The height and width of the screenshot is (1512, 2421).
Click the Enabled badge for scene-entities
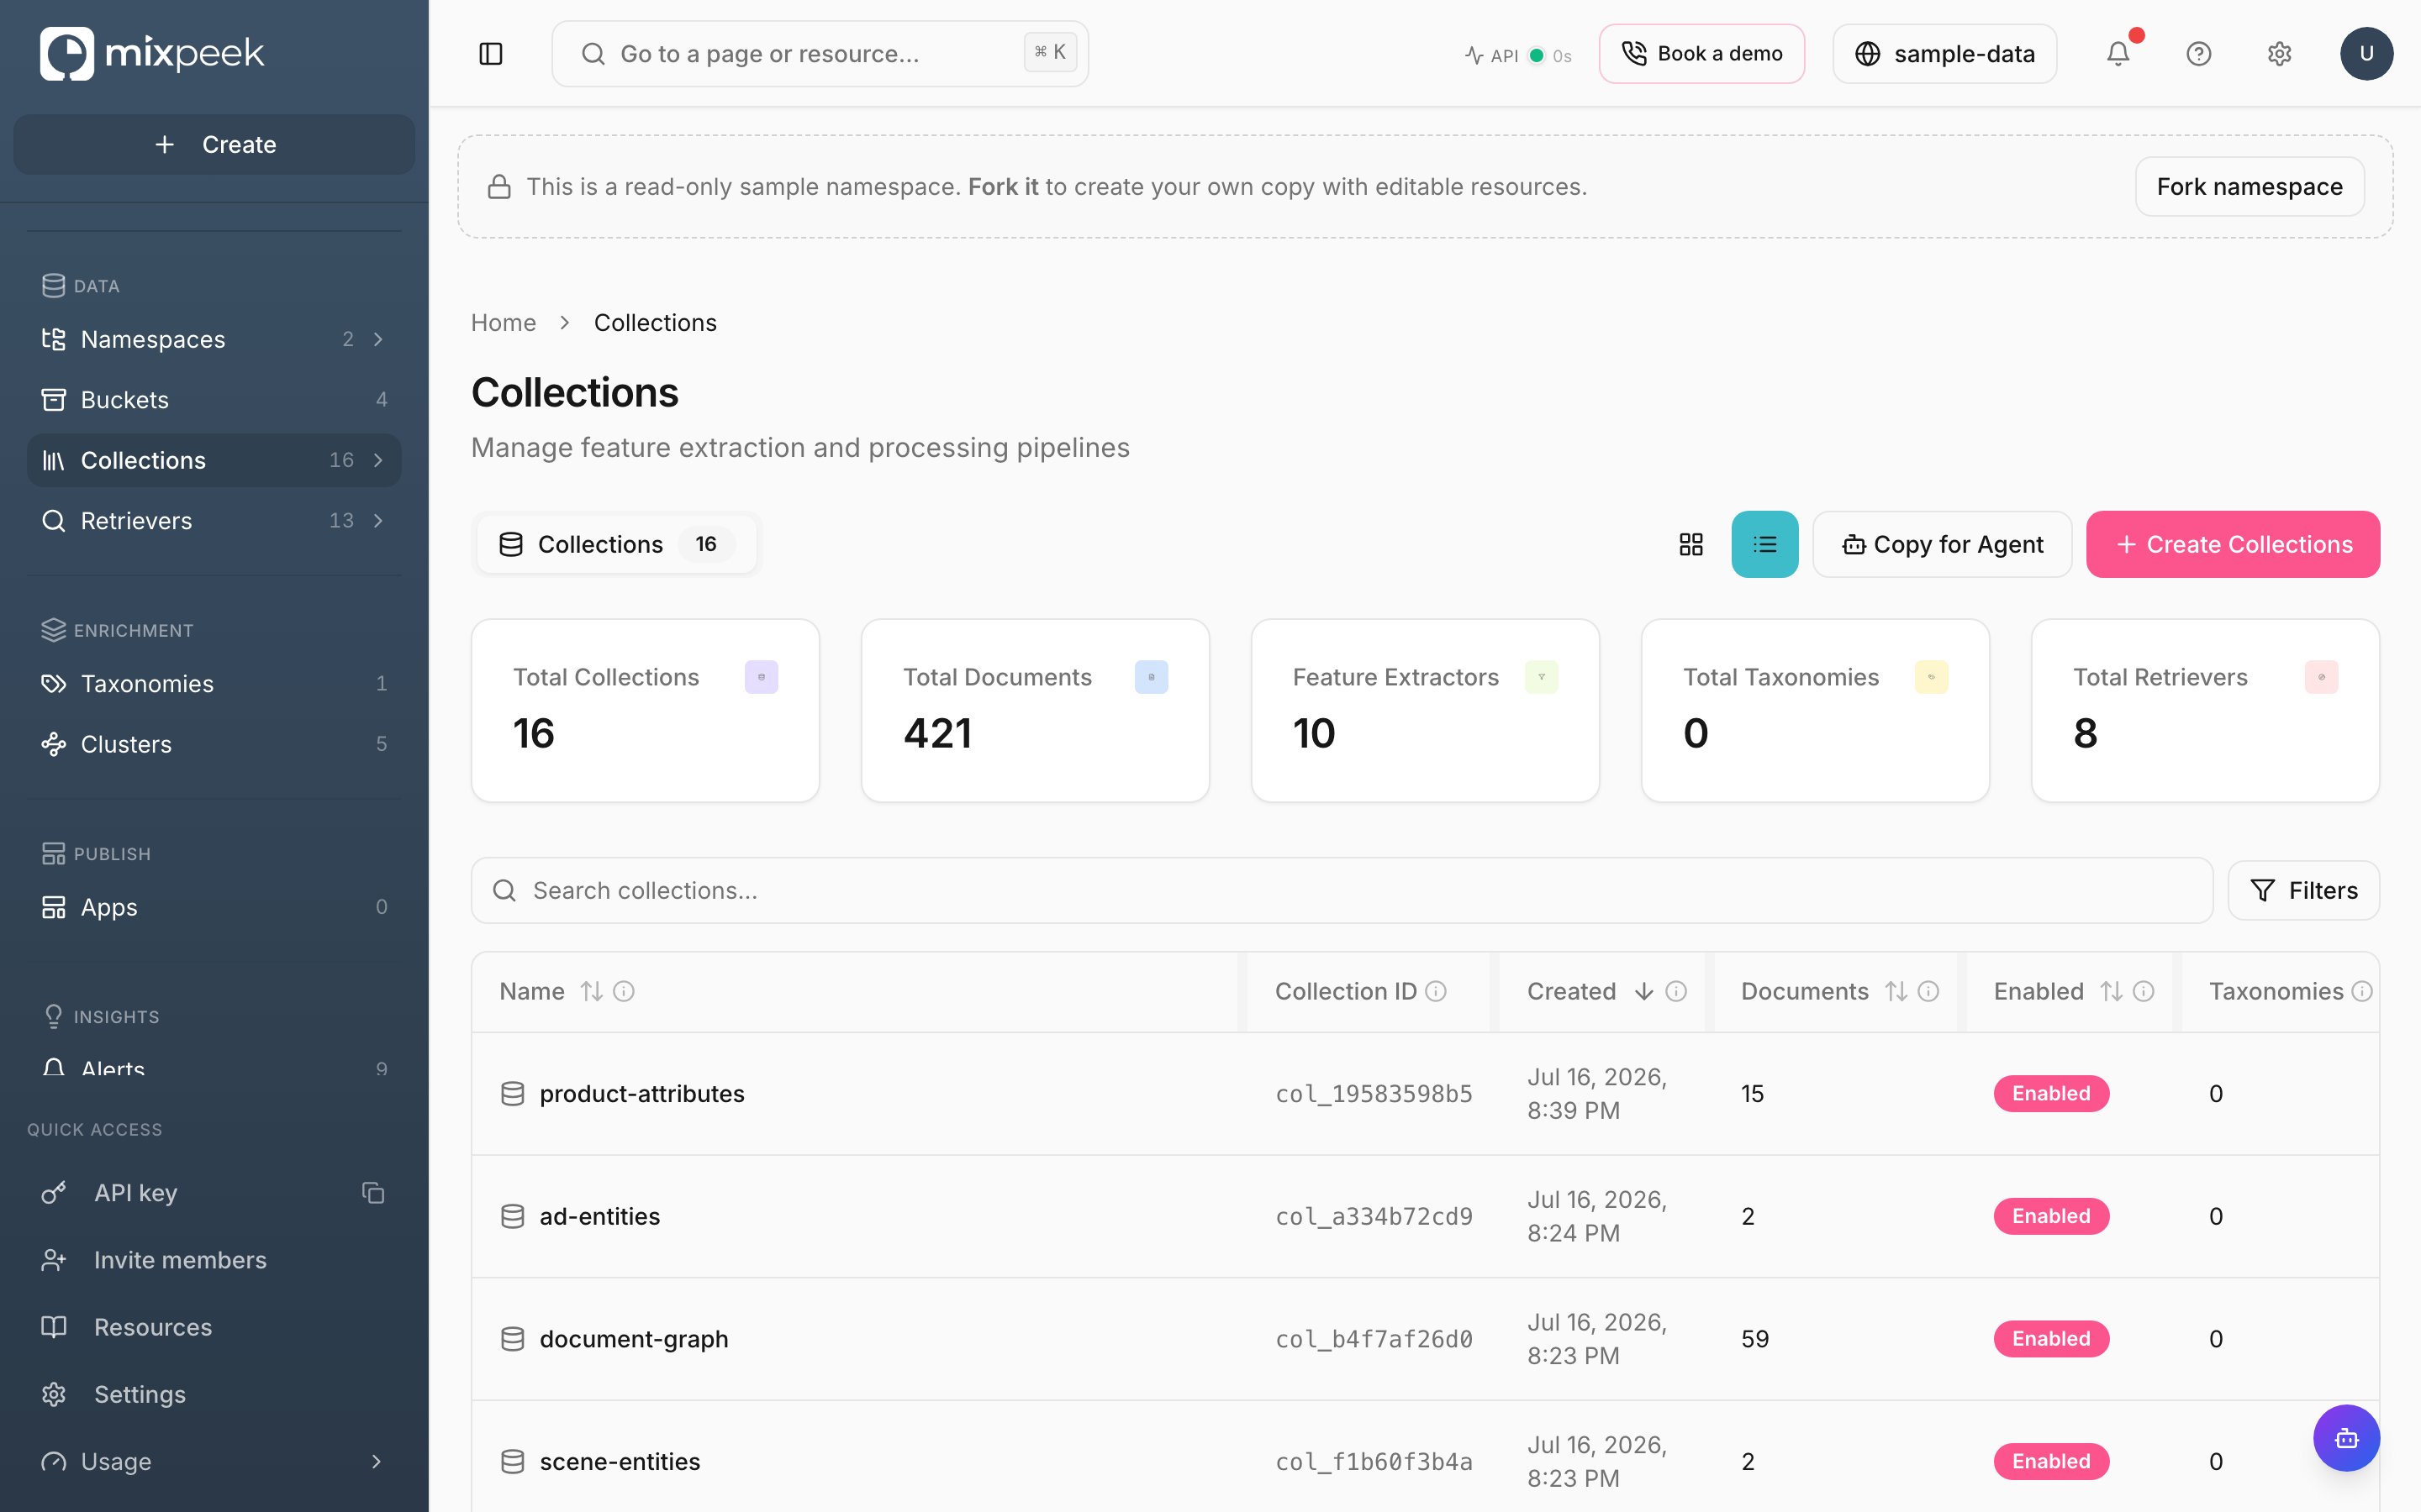click(2051, 1461)
